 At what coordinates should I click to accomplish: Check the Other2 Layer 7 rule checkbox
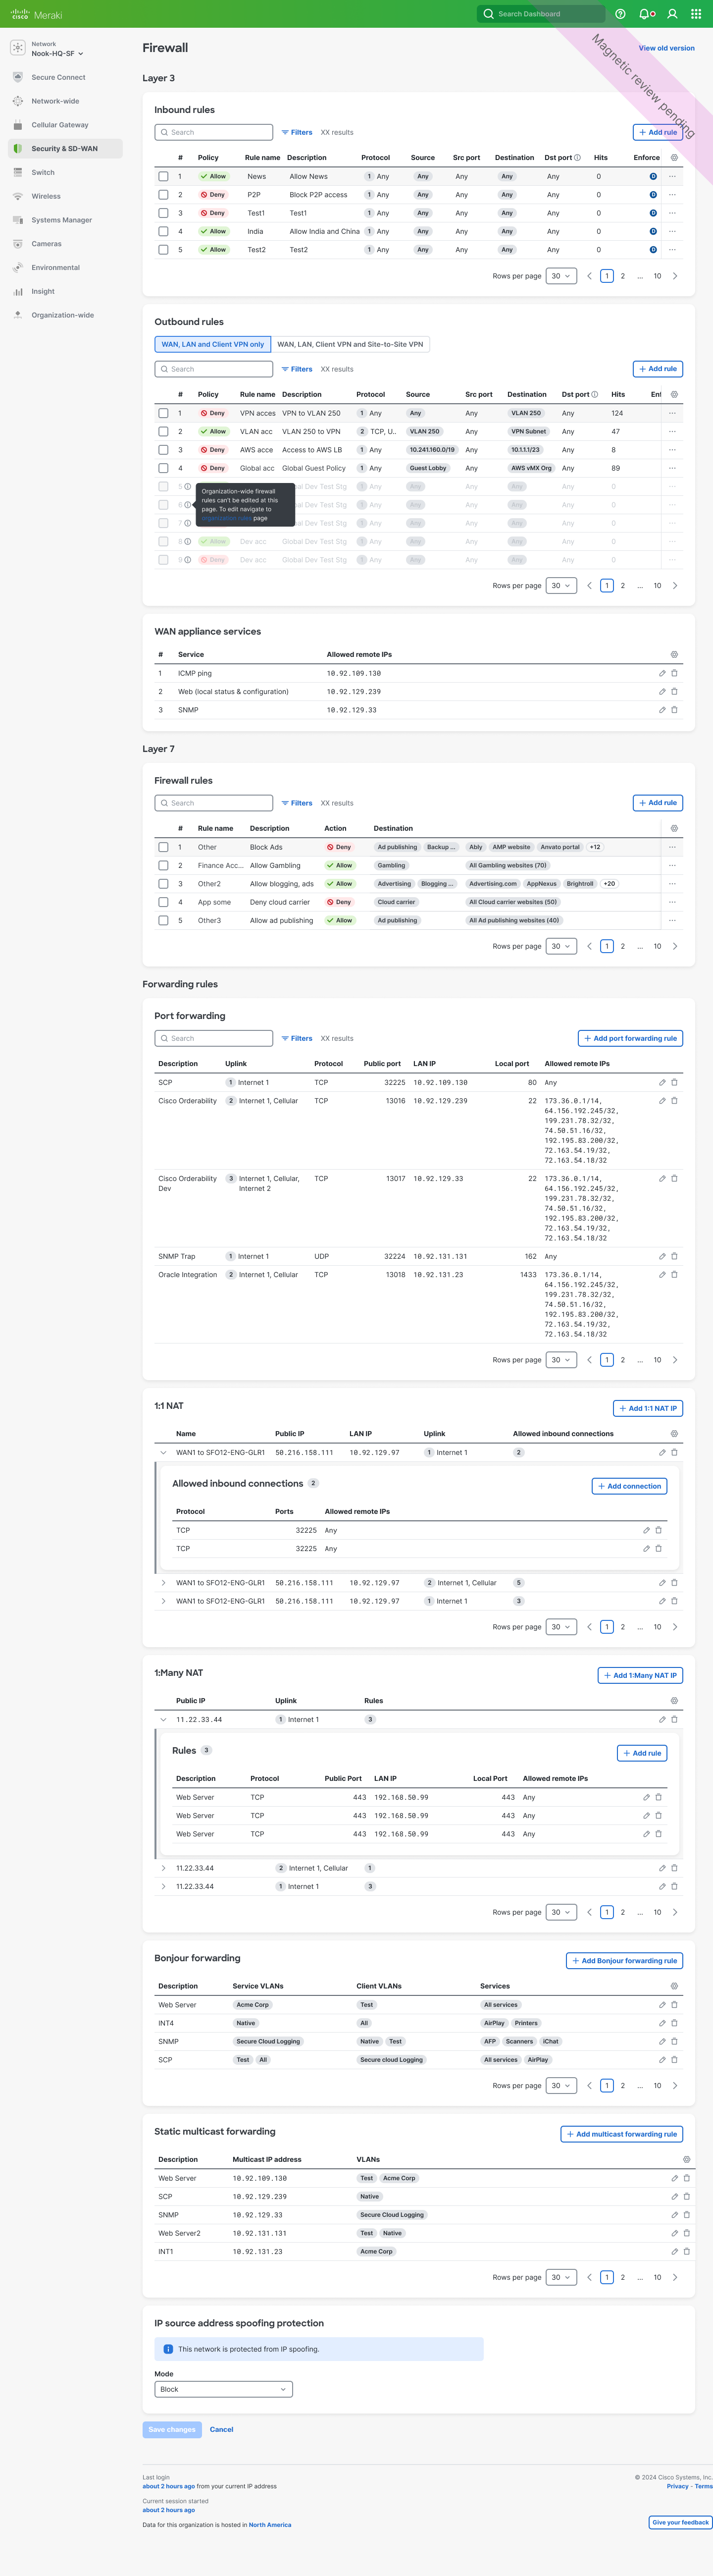[x=163, y=884]
